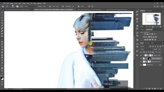The image size is (164, 92).
Task: Open the History panel icon
Action: click(x=137, y=12)
